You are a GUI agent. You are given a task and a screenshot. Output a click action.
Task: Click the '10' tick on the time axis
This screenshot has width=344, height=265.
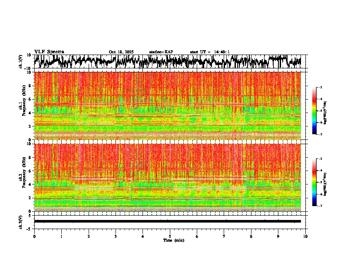coord(305,236)
